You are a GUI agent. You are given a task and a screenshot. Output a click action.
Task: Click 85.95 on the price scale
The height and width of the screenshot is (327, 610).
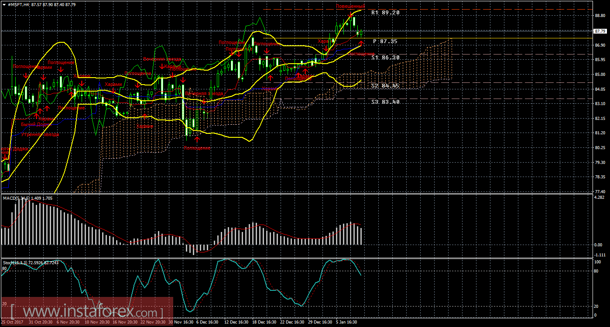tap(600, 60)
